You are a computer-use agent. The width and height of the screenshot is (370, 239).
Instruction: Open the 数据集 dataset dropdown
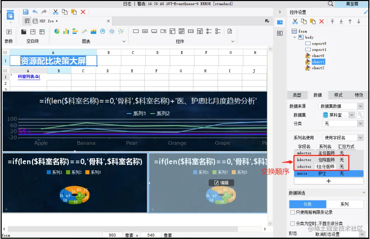pyautogui.click(x=338, y=115)
